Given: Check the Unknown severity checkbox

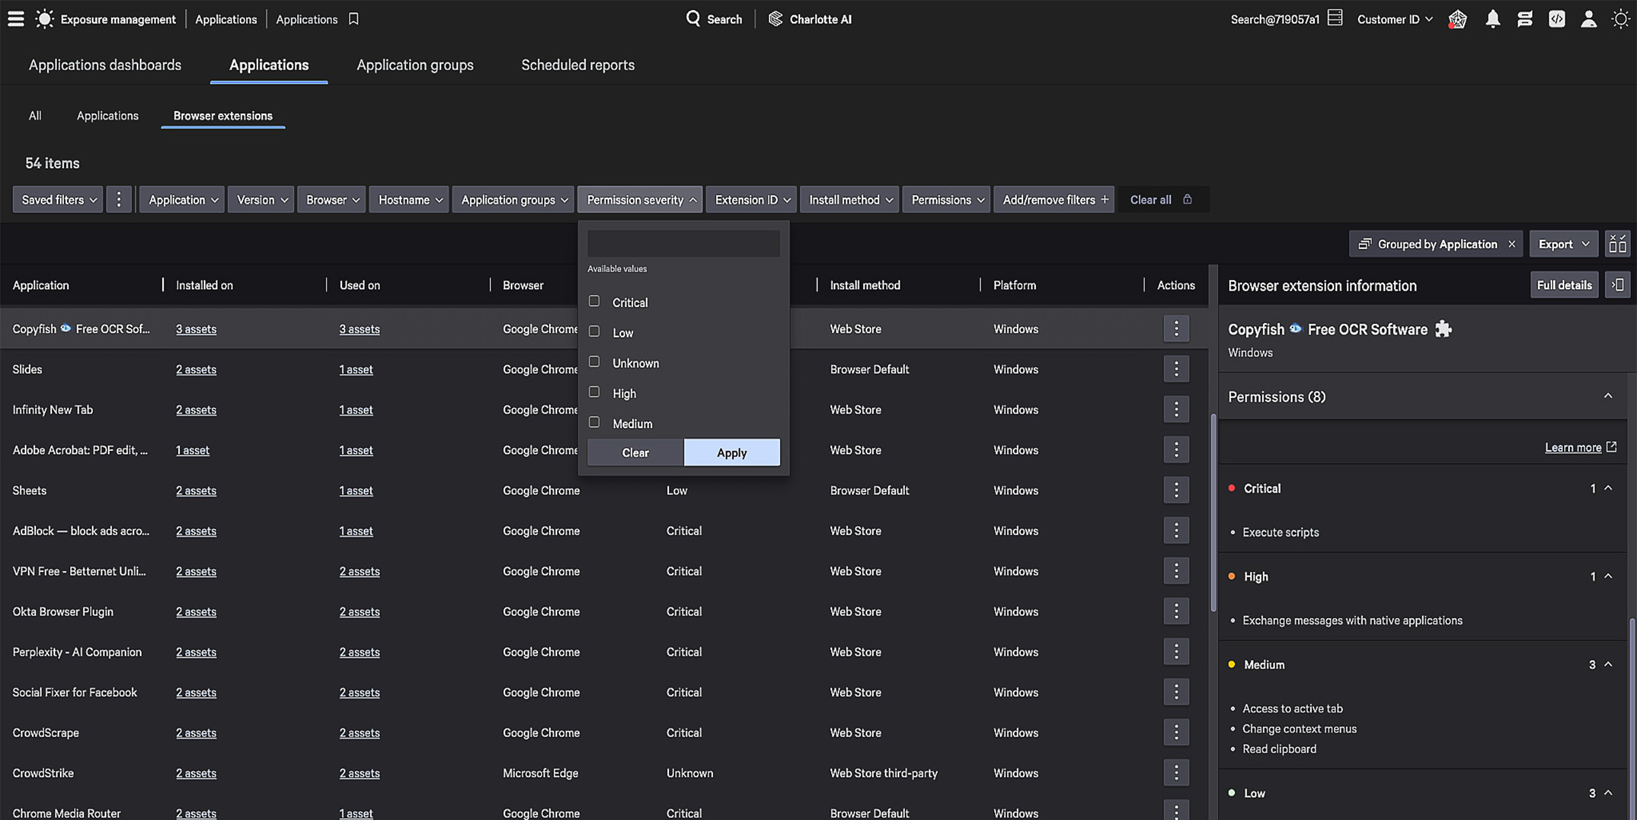Looking at the screenshot, I should click(x=594, y=361).
